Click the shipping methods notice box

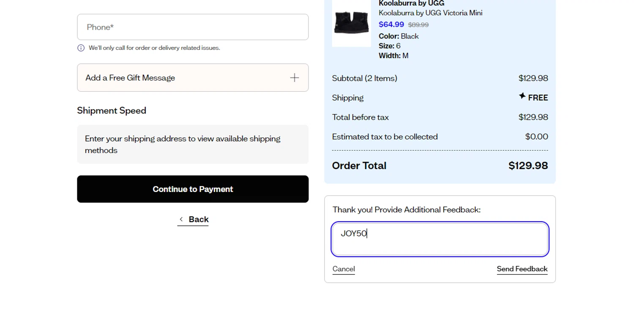[x=193, y=144]
